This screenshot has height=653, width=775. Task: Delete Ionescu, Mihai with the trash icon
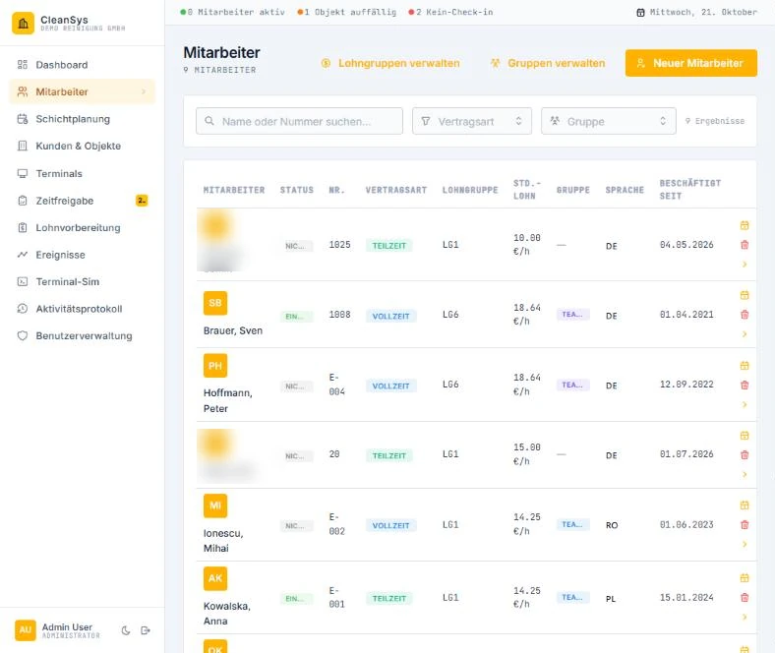[x=745, y=524]
